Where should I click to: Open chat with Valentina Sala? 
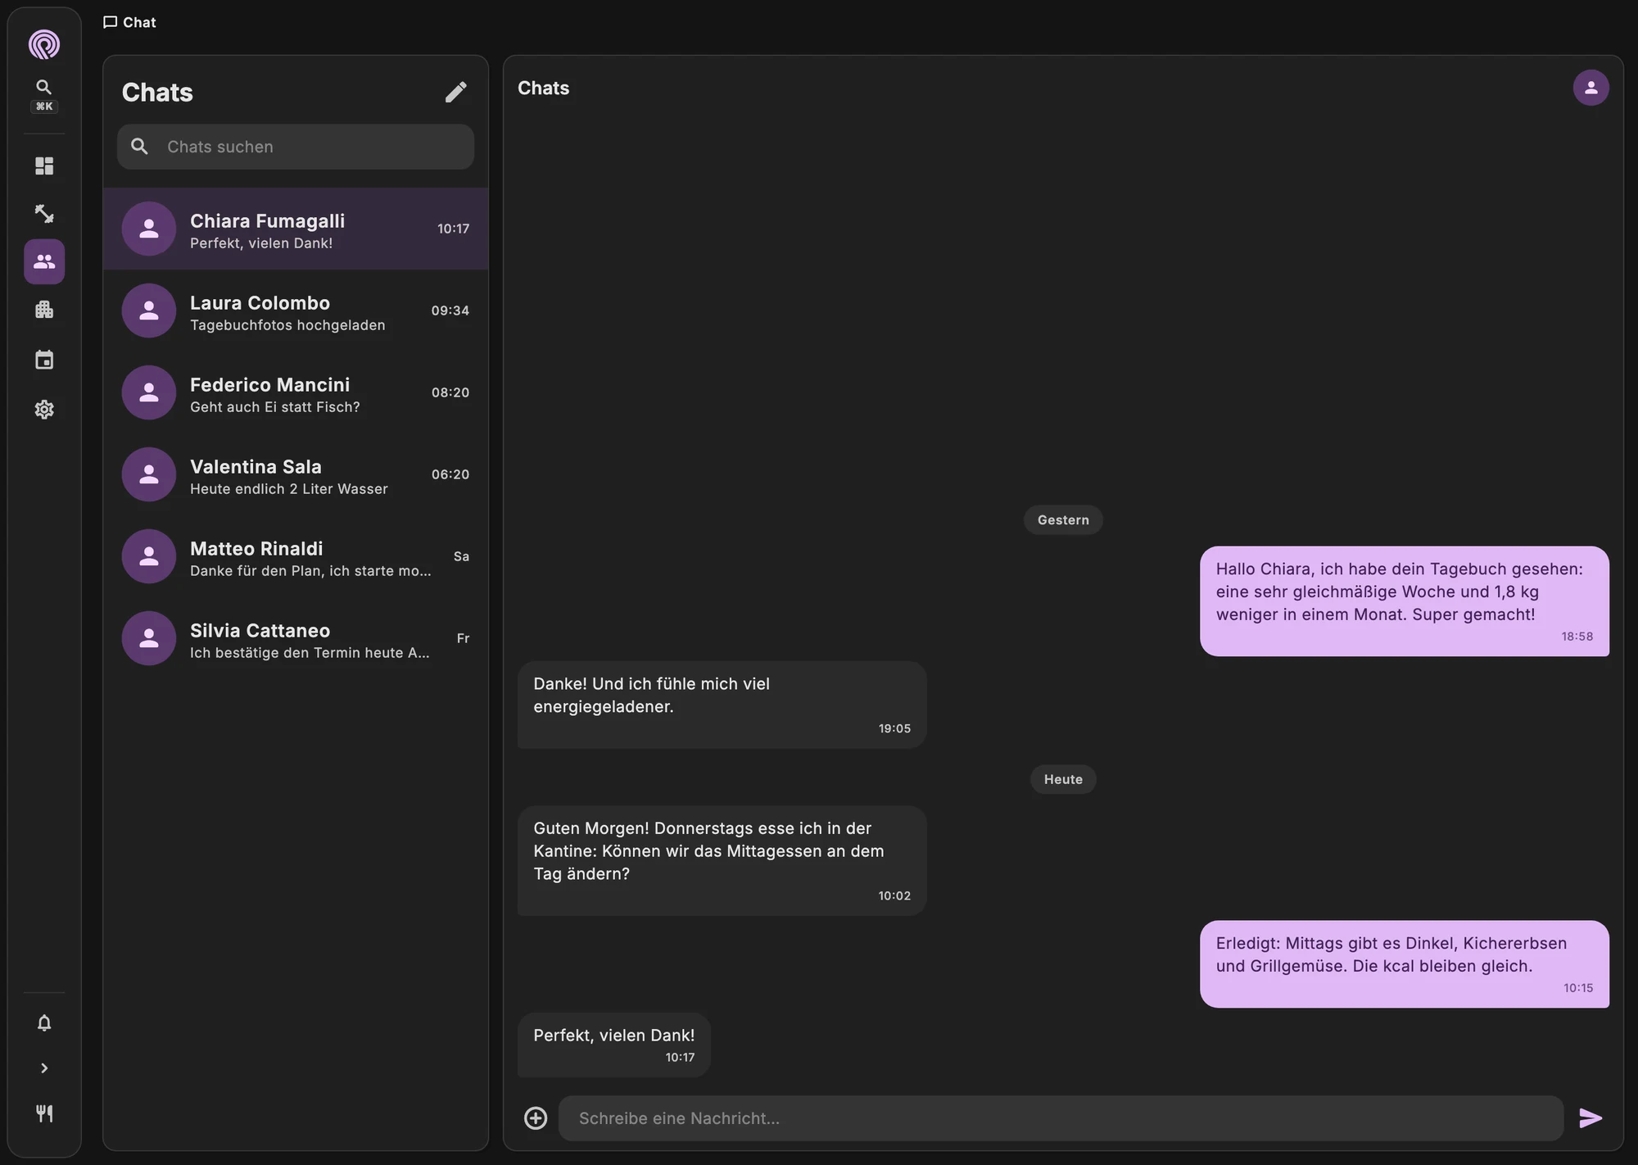(296, 474)
